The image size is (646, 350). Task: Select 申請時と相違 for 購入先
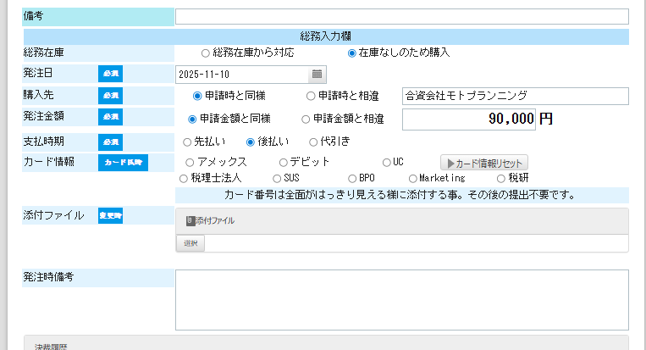tap(311, 96)
